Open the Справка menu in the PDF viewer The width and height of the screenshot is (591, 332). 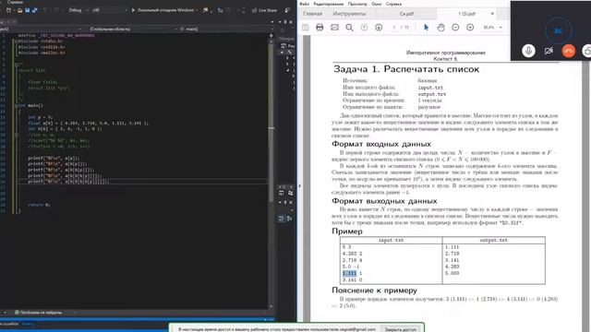coord(393,4)
